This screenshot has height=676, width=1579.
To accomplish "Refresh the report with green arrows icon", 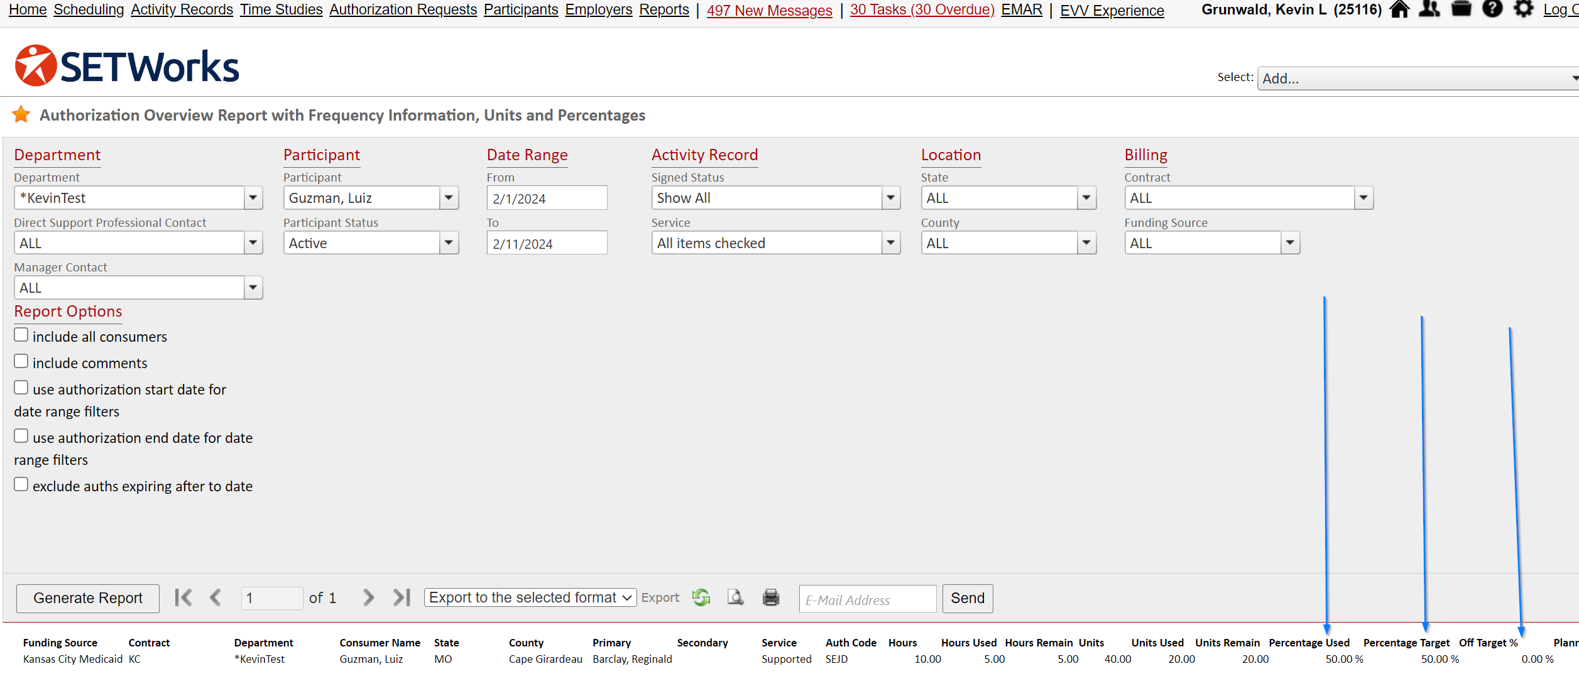I will pos(701,597).
